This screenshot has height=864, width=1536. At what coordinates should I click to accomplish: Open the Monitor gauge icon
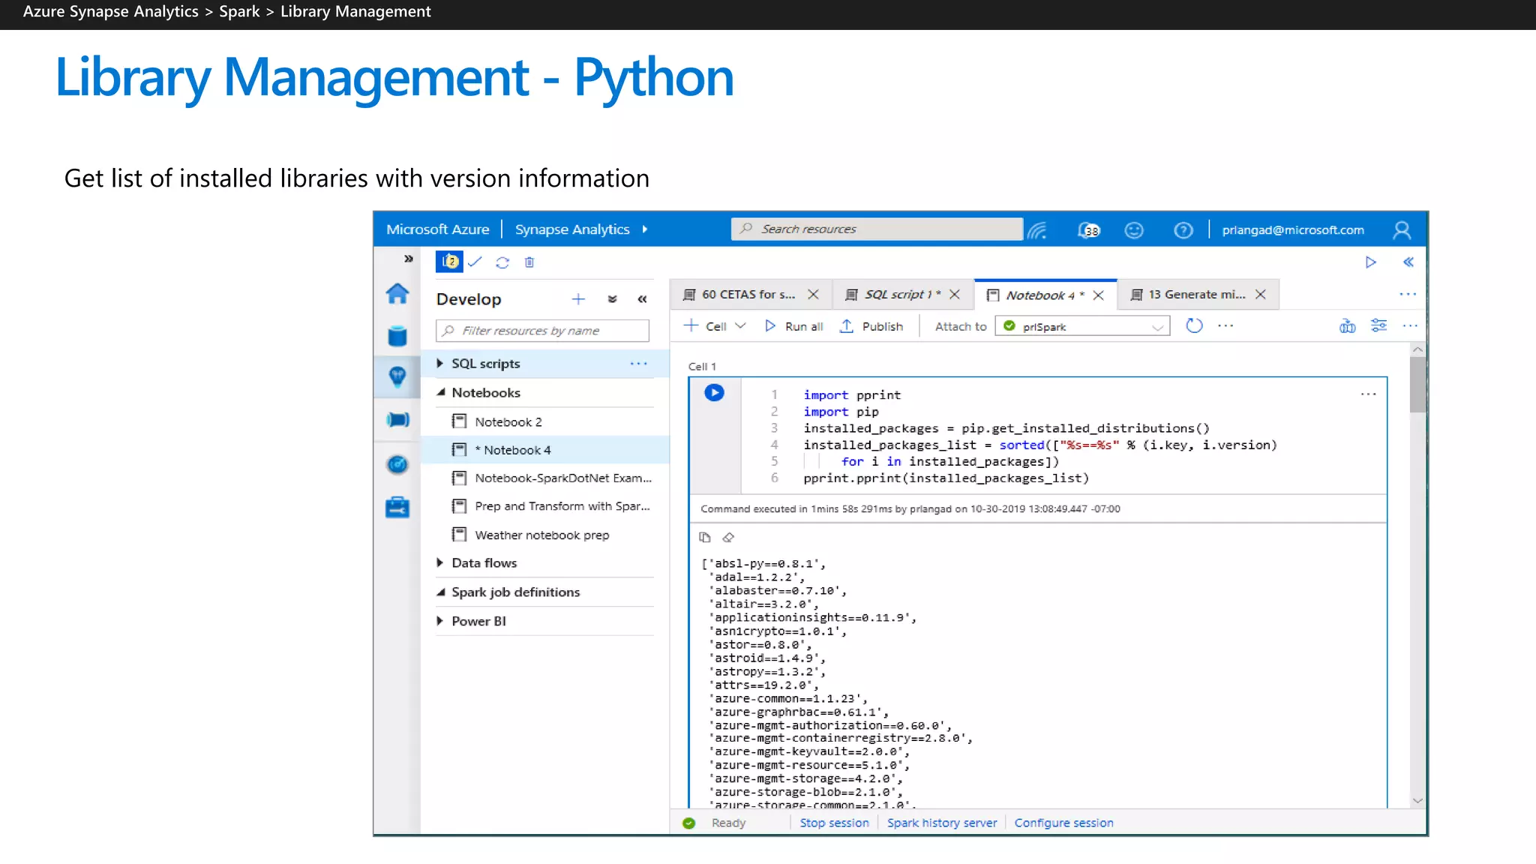tap(397, 465)
